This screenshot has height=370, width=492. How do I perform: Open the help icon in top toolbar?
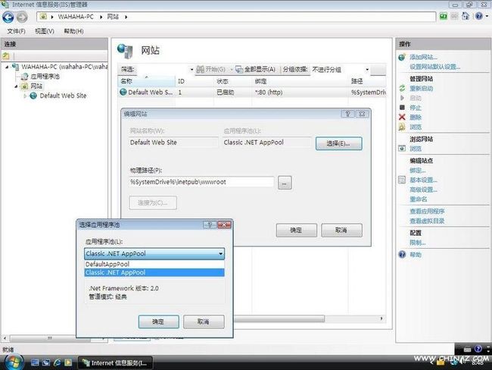[x=479, y=16]
